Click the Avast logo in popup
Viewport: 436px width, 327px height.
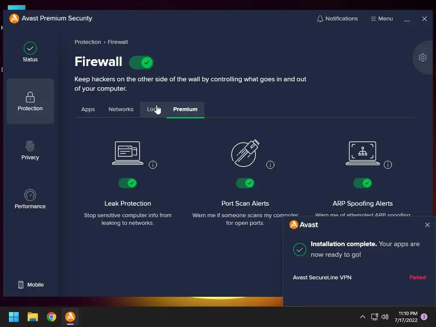coord(293,225)
